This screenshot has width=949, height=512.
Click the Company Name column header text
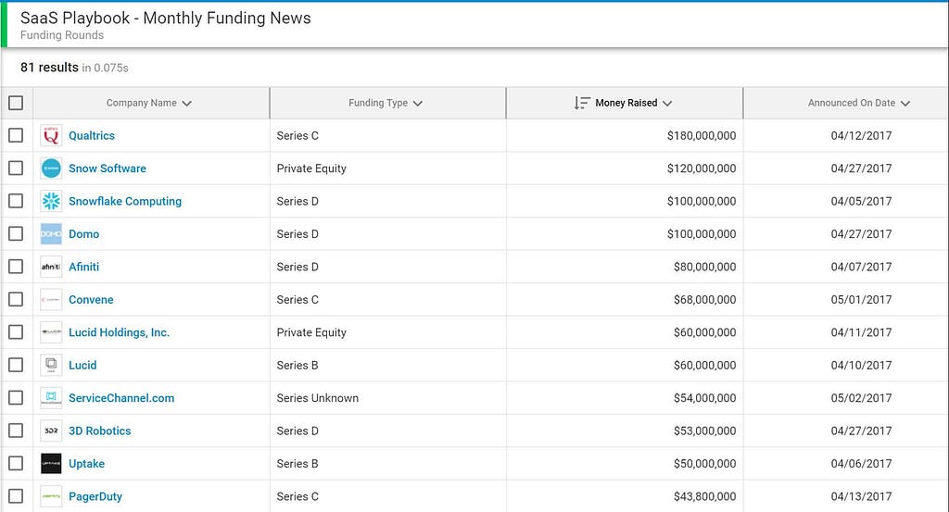142,103
